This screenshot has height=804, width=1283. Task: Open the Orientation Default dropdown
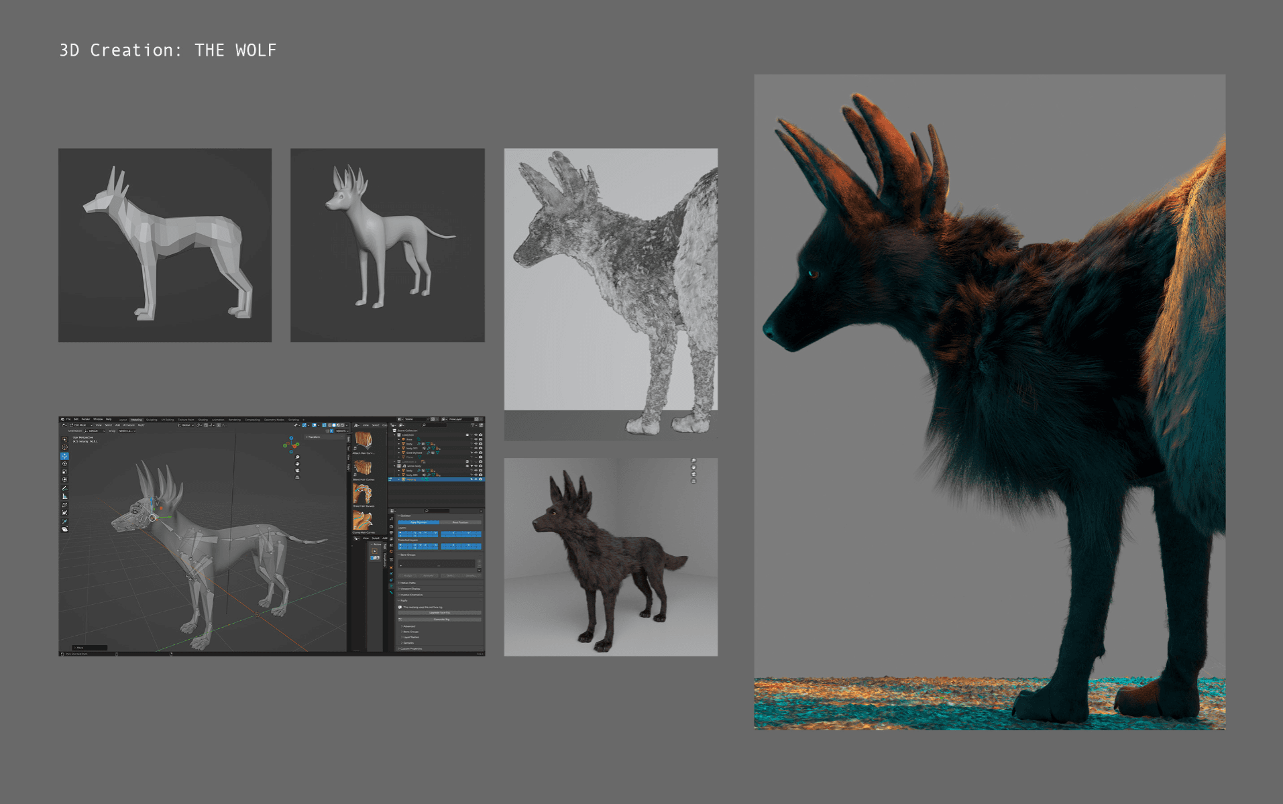[95, 431]
